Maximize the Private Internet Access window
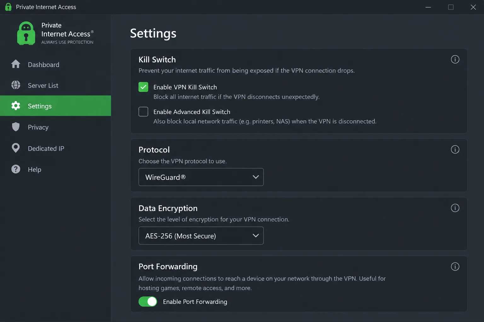 [451, 7]
